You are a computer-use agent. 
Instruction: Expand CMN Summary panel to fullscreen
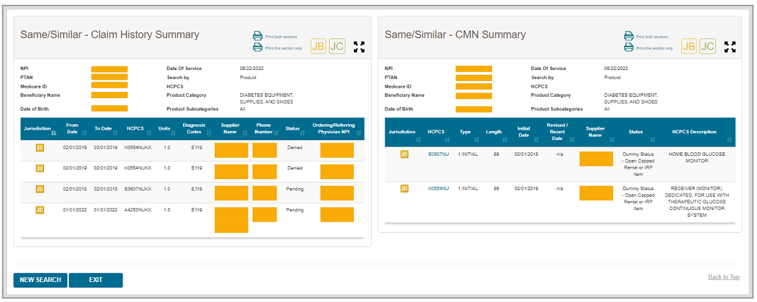[730, 47]
